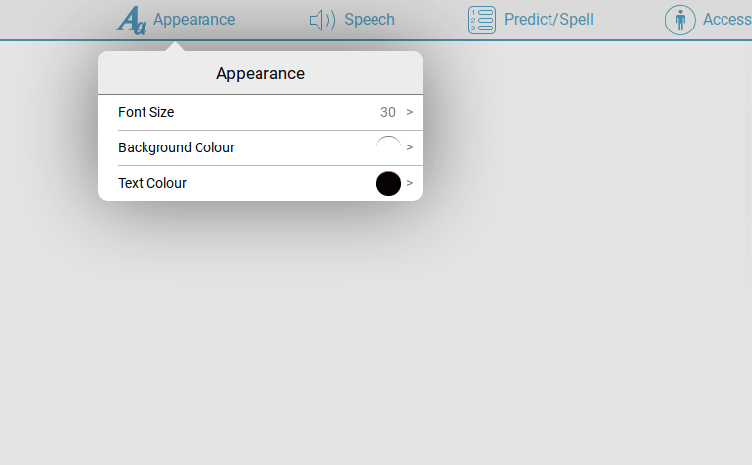Click the Speech speaker icon

[321, 20]
